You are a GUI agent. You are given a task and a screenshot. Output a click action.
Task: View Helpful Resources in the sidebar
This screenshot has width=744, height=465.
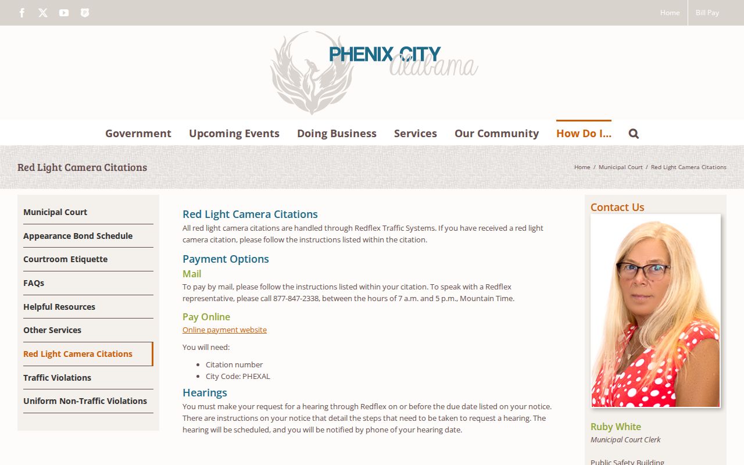(x=88, y=307)
